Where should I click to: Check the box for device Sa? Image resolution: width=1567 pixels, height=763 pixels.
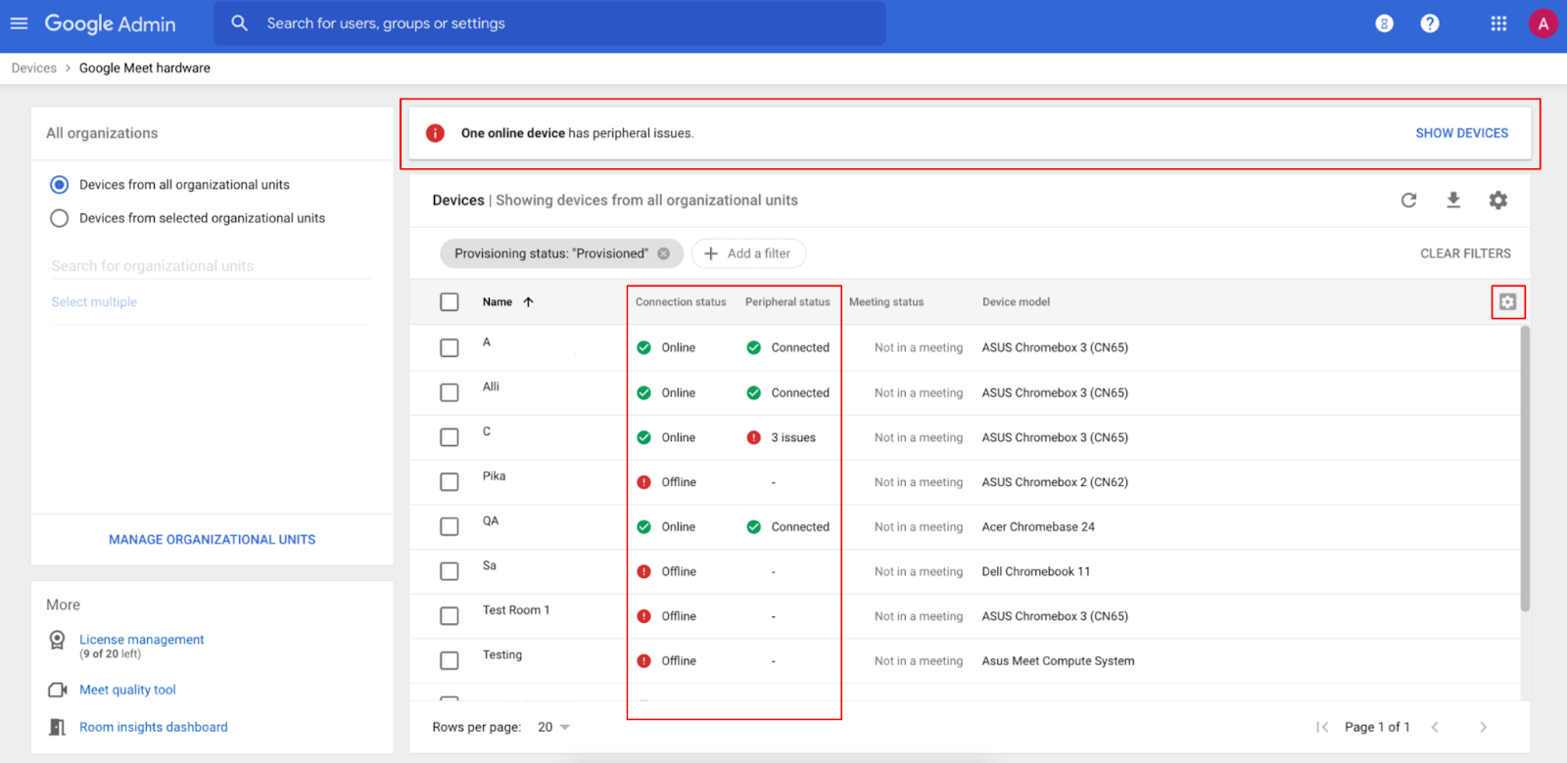click(450, 571)
